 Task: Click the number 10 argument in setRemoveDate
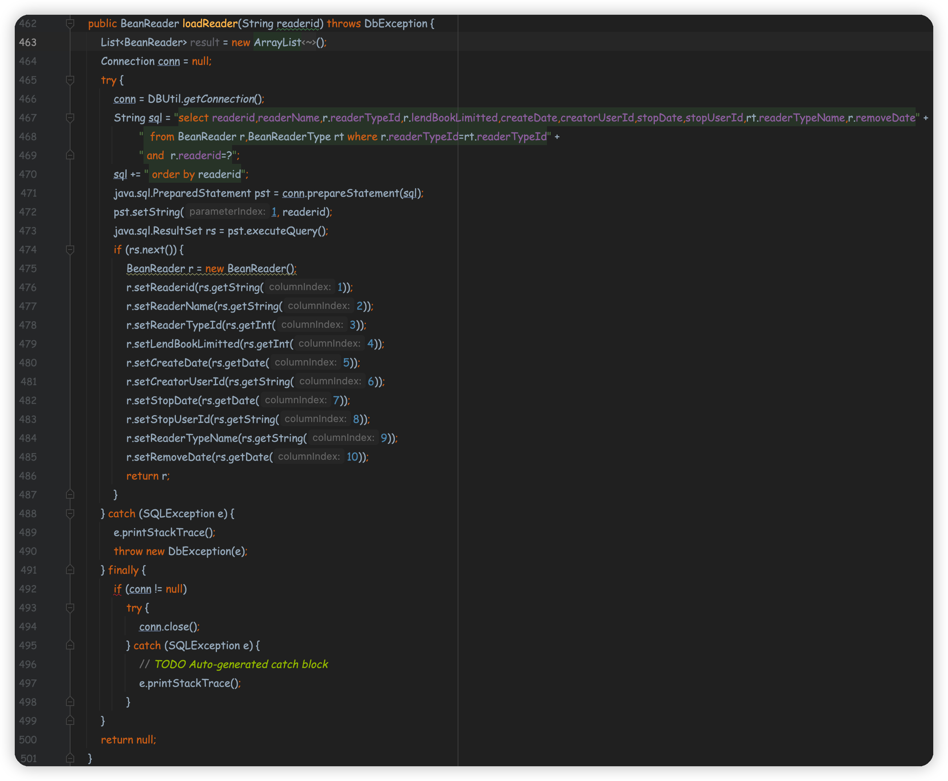coord(352,457)
